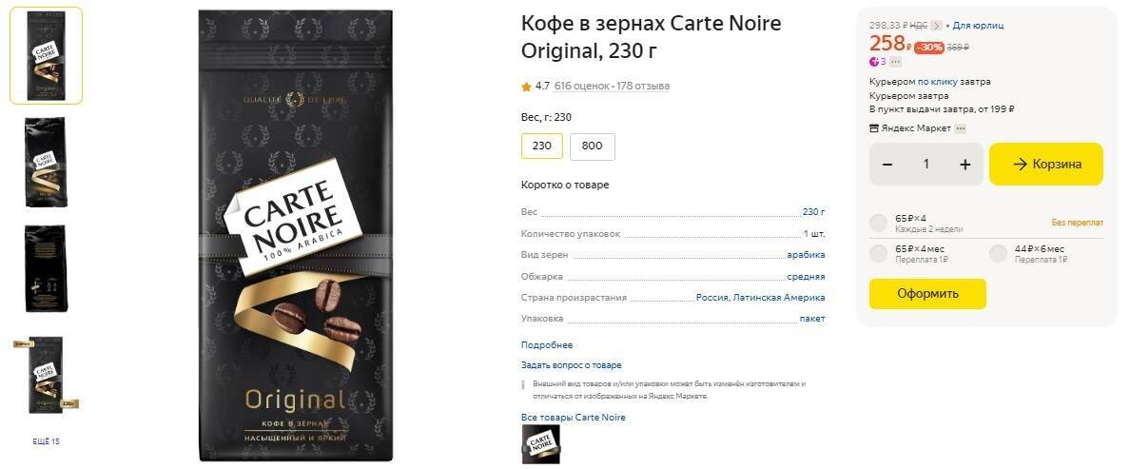Screen dimensions: 1130x469
Task: Click the ellipsis beside the bonus points
Action: (x=895, y=62)
